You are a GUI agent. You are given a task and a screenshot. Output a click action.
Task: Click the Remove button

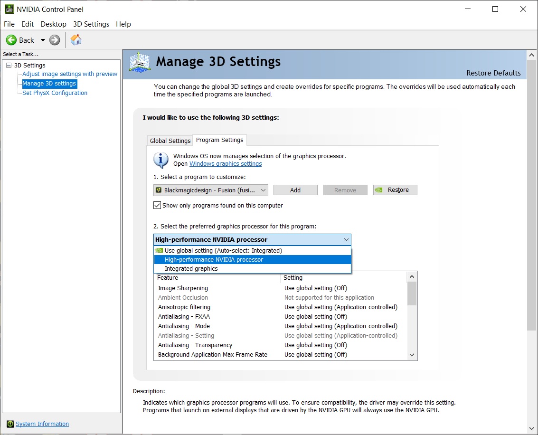(x=345, y=190)
